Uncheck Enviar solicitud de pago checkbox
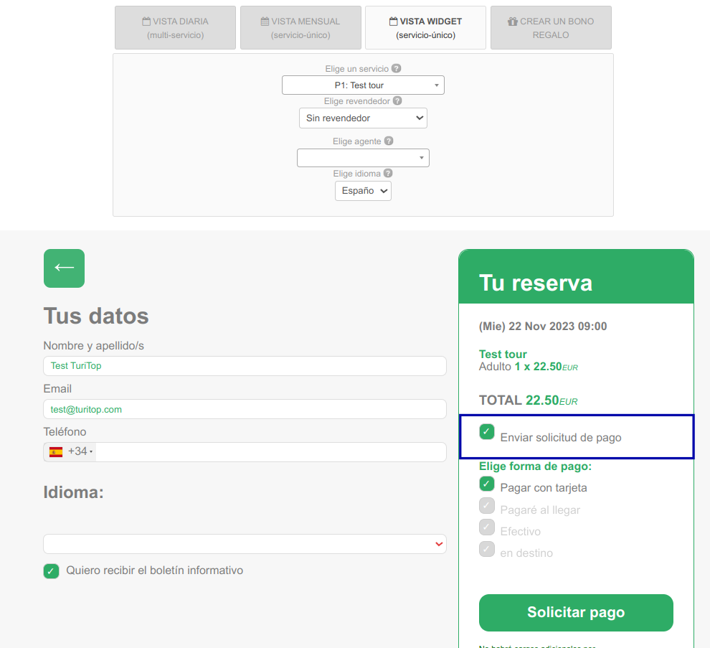710x648 pixels. point(487,431)
